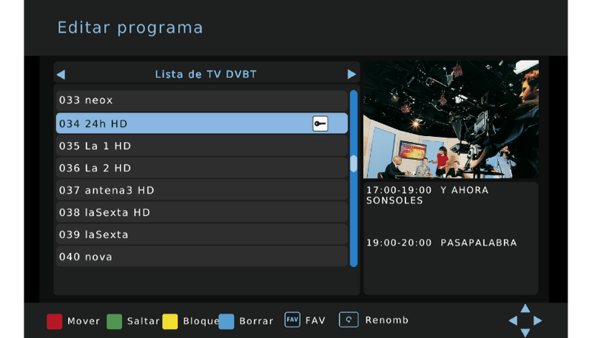Click the Renomb text label
Screen dimensions: 592x338
point(386,320)
